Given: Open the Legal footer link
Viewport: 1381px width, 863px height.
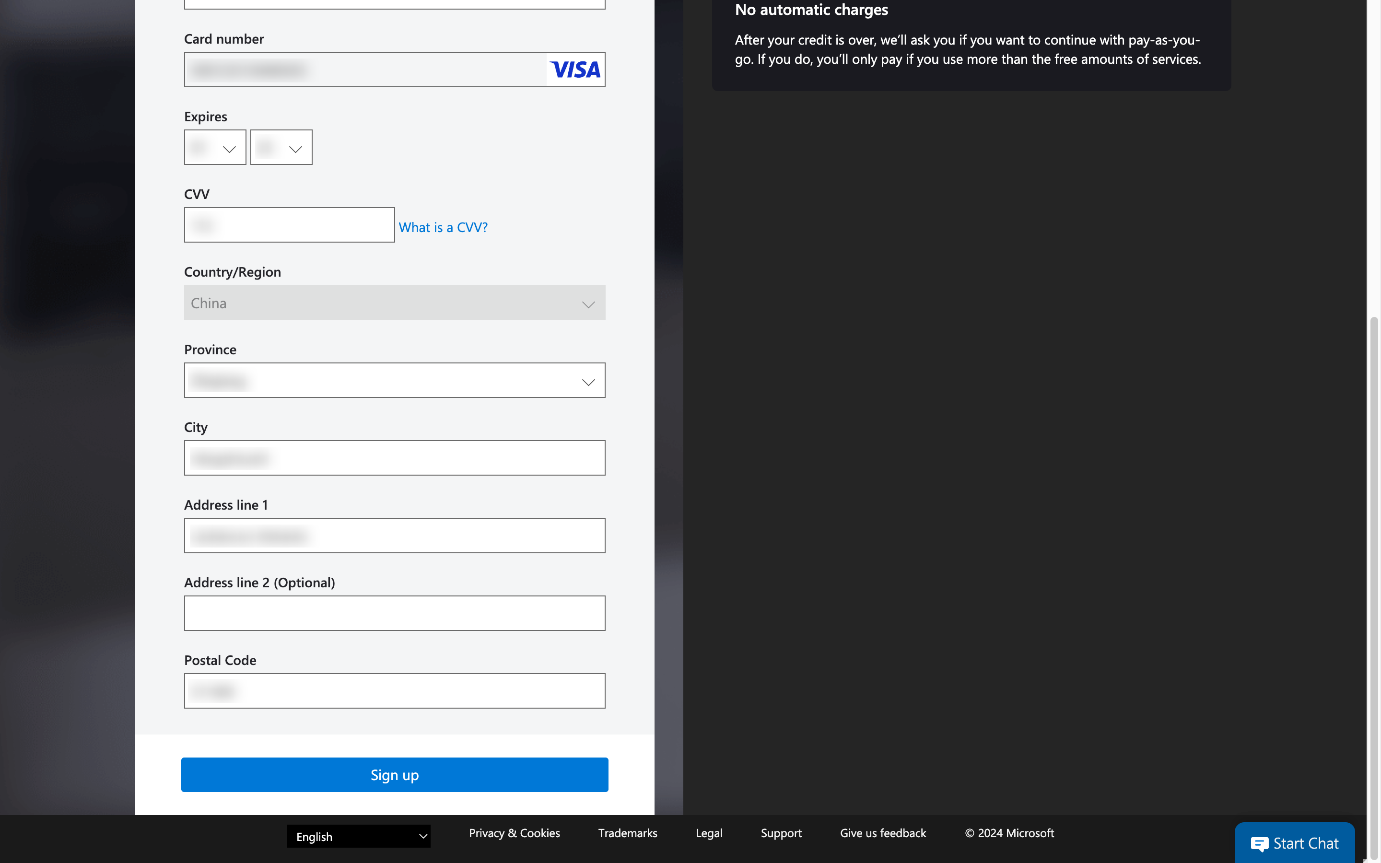Looking at the screenshot, I should pos(709,833).
